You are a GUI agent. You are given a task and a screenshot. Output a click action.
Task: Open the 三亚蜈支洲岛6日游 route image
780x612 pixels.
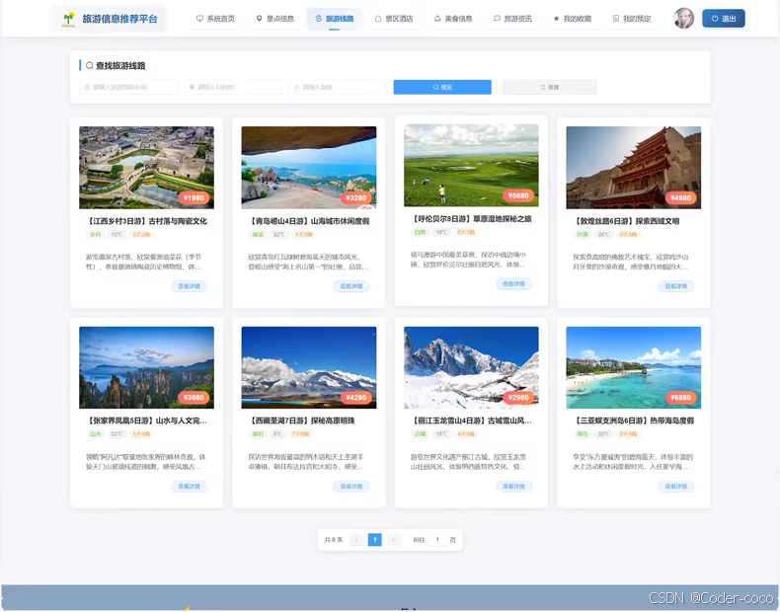click(x=633, y=367)
